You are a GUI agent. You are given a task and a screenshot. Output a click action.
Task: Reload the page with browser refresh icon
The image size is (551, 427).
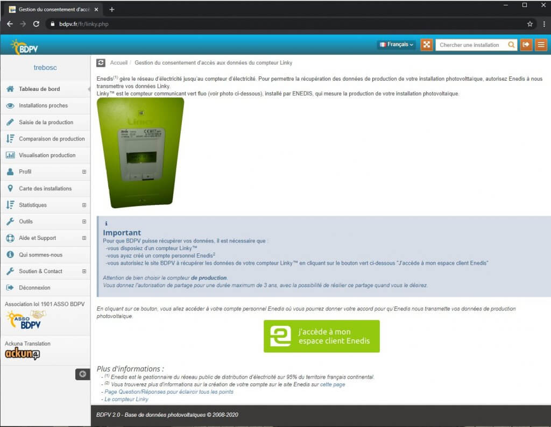(x=36, y=24)
